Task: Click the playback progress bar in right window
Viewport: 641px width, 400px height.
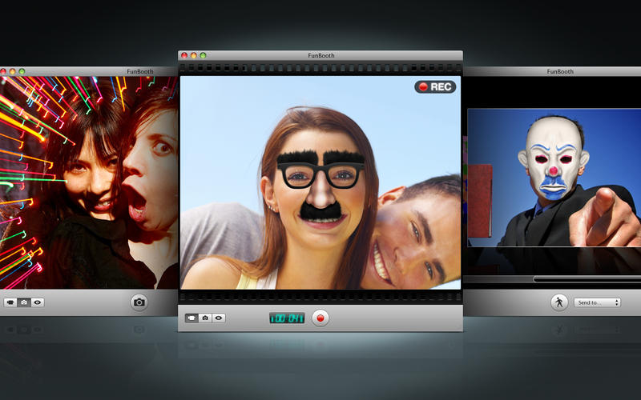Action: [585, 279]
